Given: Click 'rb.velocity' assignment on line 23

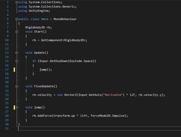Looking at the screenshot, I should click(x=42, y=95).
